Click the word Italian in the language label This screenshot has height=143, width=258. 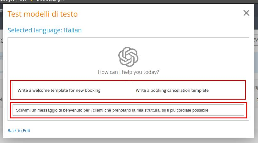tap(73, 30)
